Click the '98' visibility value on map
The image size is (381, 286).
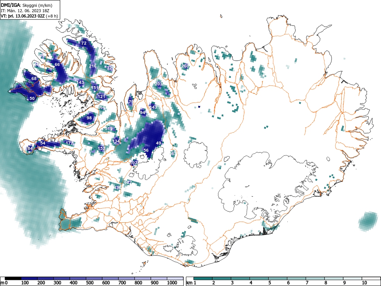pyautogui.click(x=90, y=118)
